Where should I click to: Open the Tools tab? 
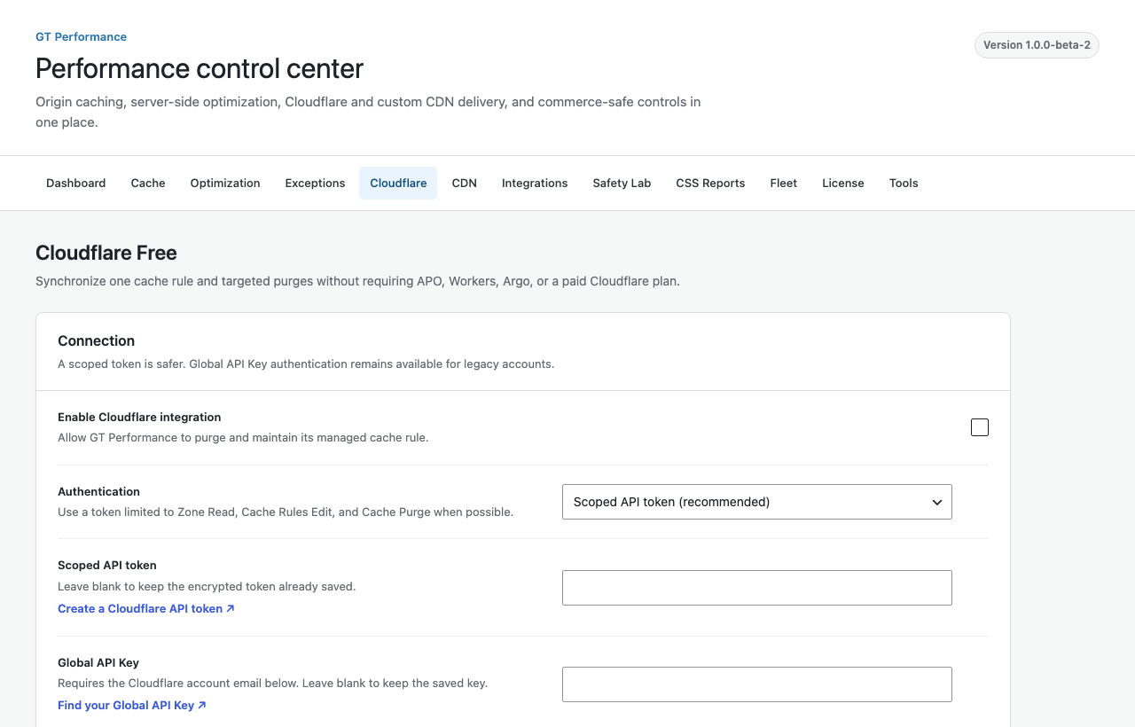point(904,183)
